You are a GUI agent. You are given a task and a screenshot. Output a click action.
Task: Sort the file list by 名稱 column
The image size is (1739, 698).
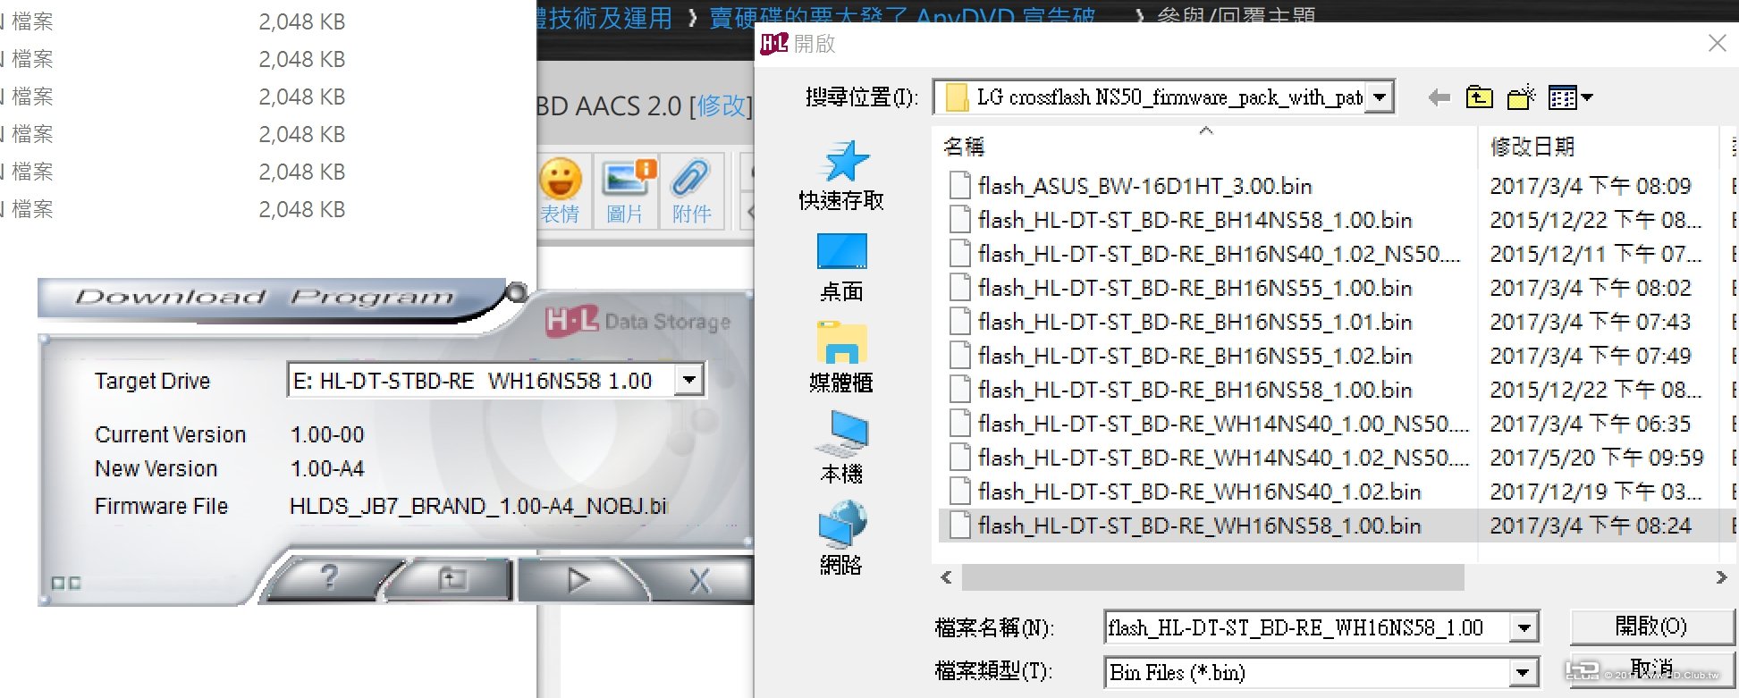pos(964,147)
